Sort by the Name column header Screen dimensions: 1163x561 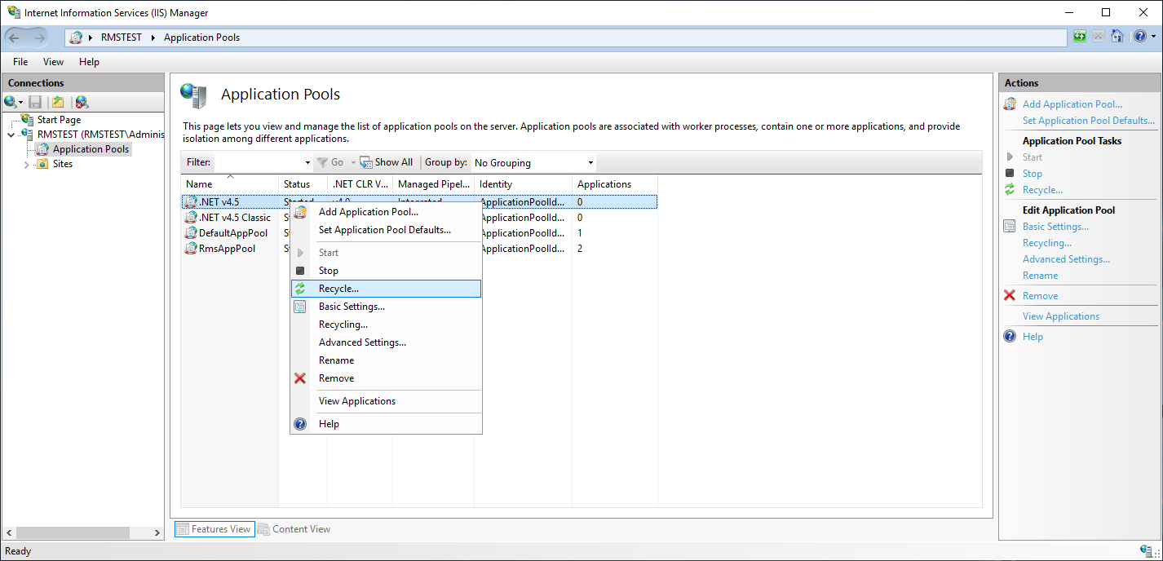(x=230, y=184)
